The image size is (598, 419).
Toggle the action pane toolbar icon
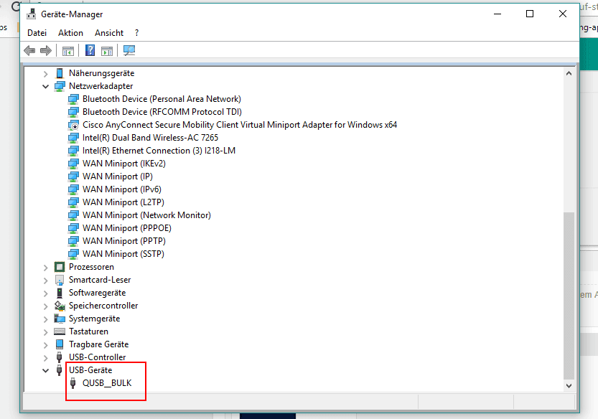click(x=107, y=51)
